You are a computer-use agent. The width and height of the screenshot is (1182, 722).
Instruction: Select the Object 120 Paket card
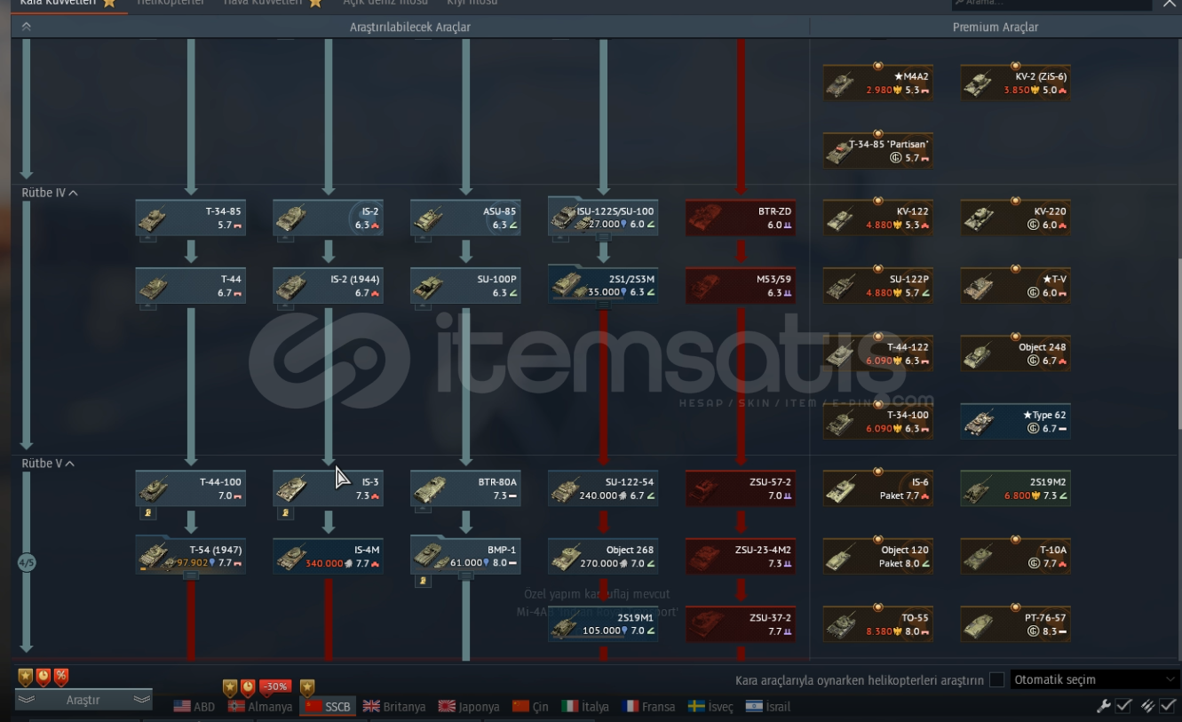(x=878, y=556)
